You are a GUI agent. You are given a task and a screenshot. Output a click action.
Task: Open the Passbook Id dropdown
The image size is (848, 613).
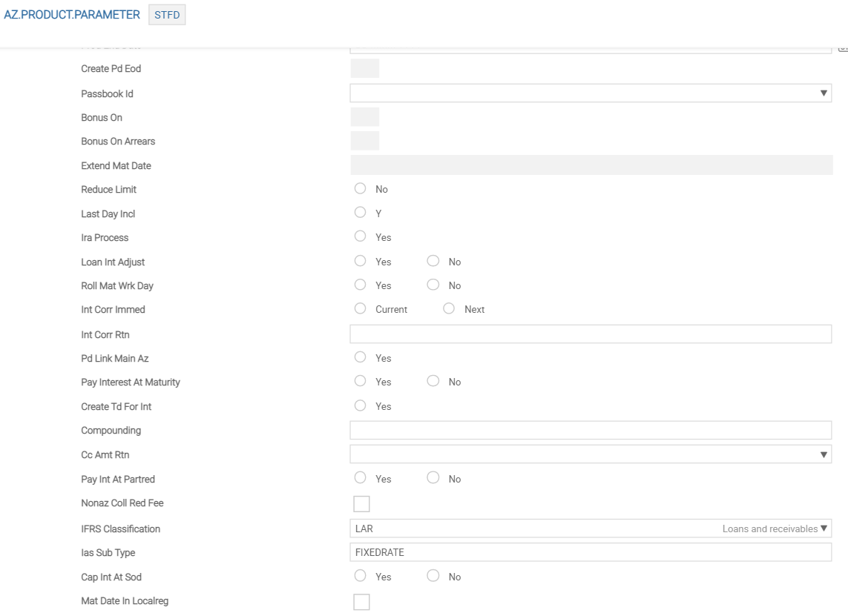click(x=590, y=93)
